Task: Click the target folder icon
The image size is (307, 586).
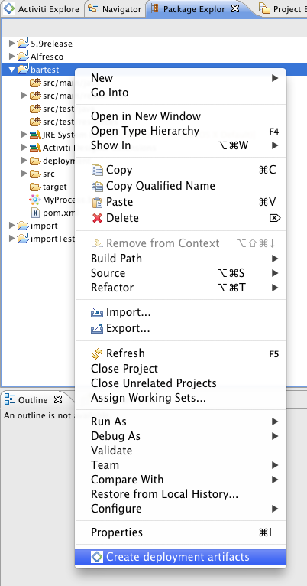Action: coord(35,187)
